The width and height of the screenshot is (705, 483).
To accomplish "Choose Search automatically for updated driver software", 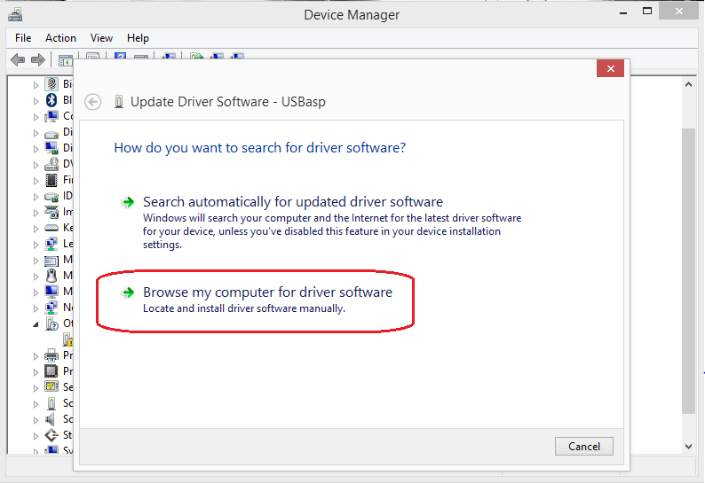I will [292, 202].
